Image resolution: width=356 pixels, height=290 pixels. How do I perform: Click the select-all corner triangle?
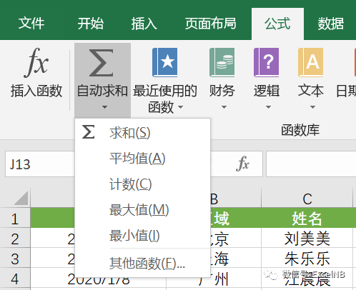[x=21, y=198]
